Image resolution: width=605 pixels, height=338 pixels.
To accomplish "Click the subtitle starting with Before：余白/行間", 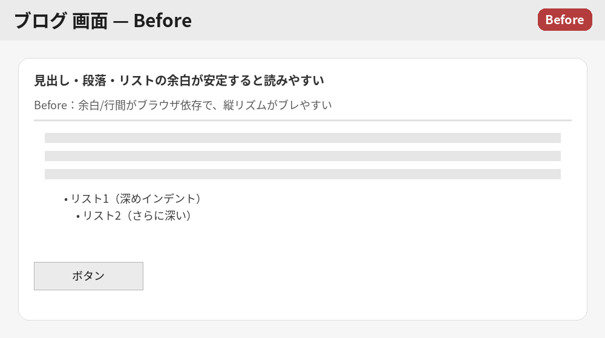I will [x=183, y=105].
